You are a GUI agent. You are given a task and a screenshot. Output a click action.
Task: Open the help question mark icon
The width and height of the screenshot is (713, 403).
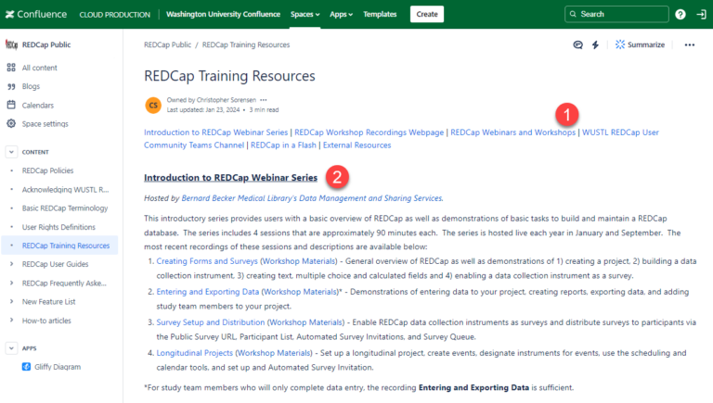click(681, 14)
